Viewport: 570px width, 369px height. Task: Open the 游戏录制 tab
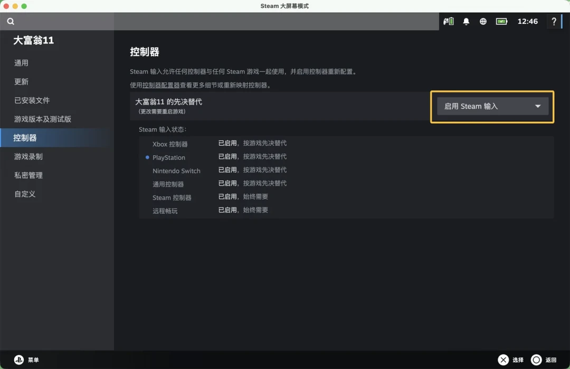(x=28, y=157)
